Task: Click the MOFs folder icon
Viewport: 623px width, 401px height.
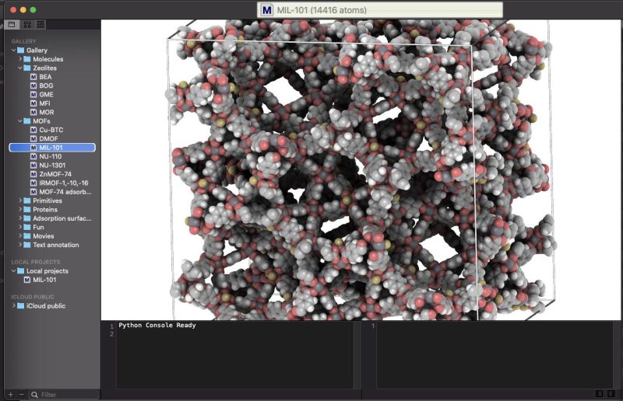Action: (27, 121)
